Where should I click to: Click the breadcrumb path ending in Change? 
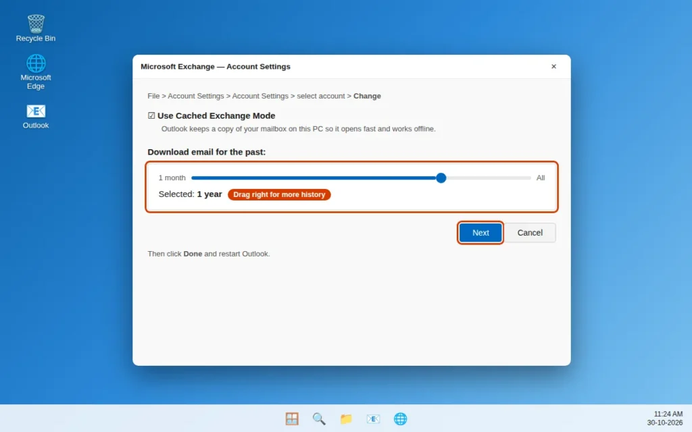[264, 96]
